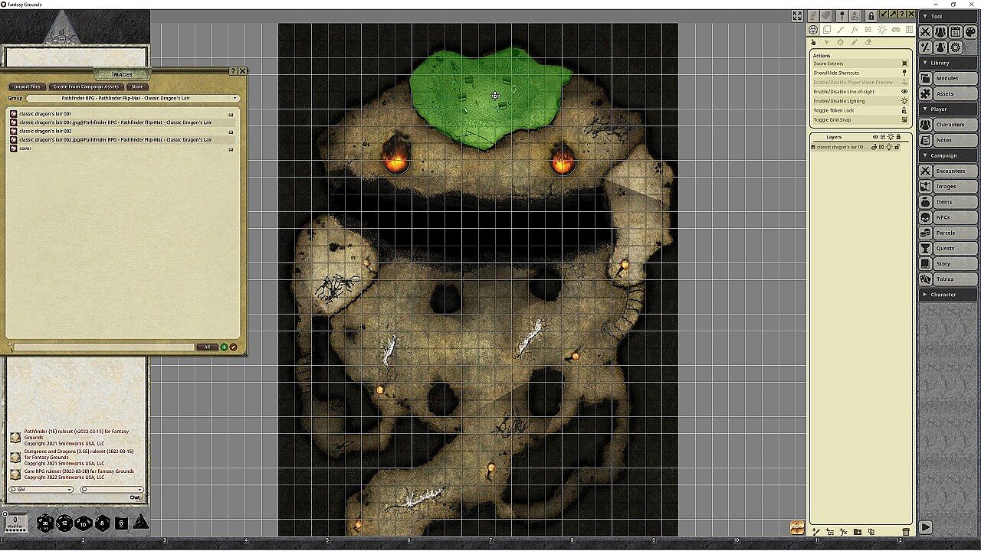
Task: Click the Modules folder icon
Action: click(926, 78)
